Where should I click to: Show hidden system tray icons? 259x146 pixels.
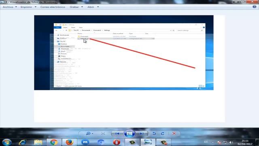point(213,142)
